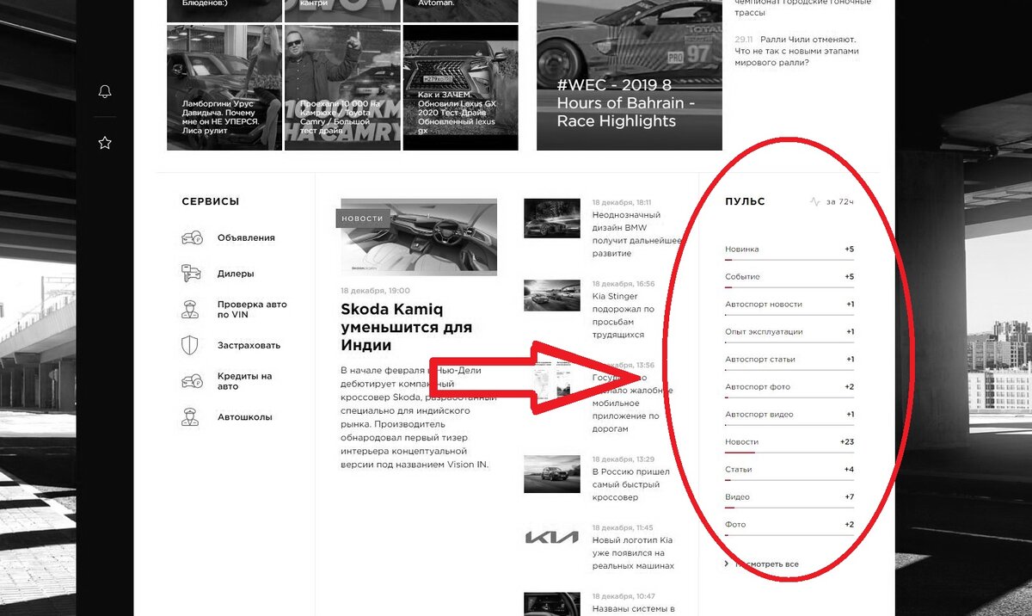Open headline Skoda Kamiq уменьшится для Индии
The image size is (1032, 616).
click(406, 327)
